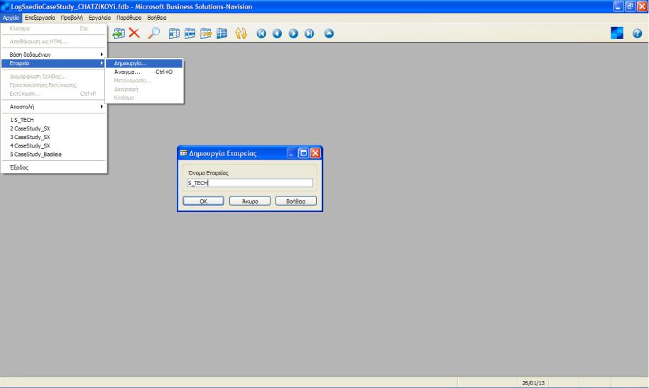Choose Άνοιγμα... in the submenu

(144, 72)
